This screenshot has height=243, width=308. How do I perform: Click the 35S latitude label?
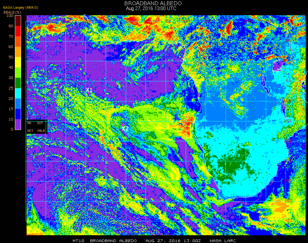pos(288,201)
